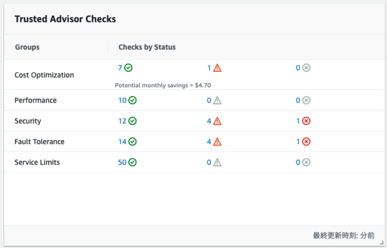This screenshot has width=387, height=248.
Task: Open the 4 Security warning checks
Action: point(209,121)
